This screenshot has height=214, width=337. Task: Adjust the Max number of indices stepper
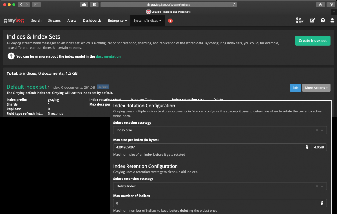click(322, 203)
